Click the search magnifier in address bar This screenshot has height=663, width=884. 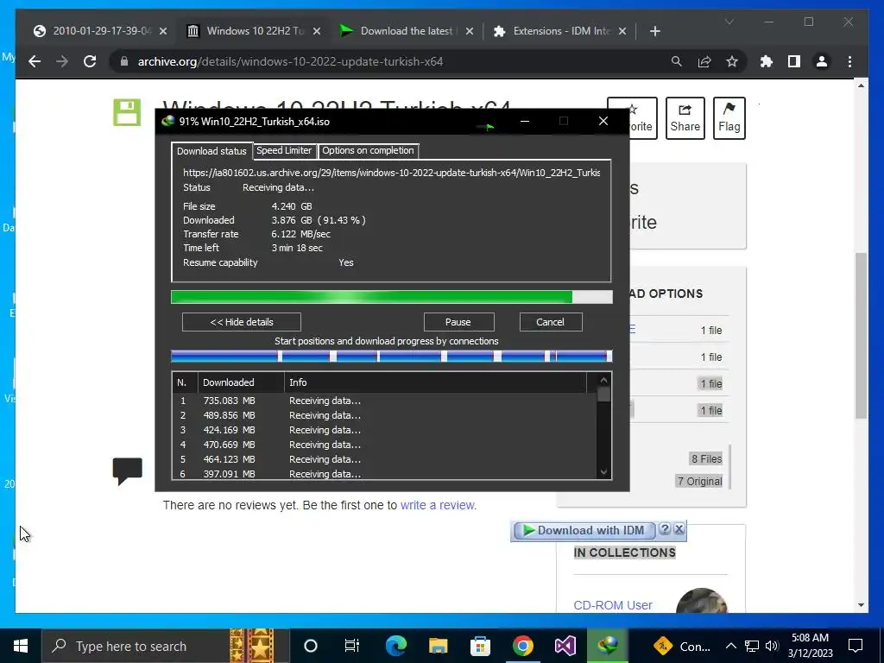tap(676, 61)
